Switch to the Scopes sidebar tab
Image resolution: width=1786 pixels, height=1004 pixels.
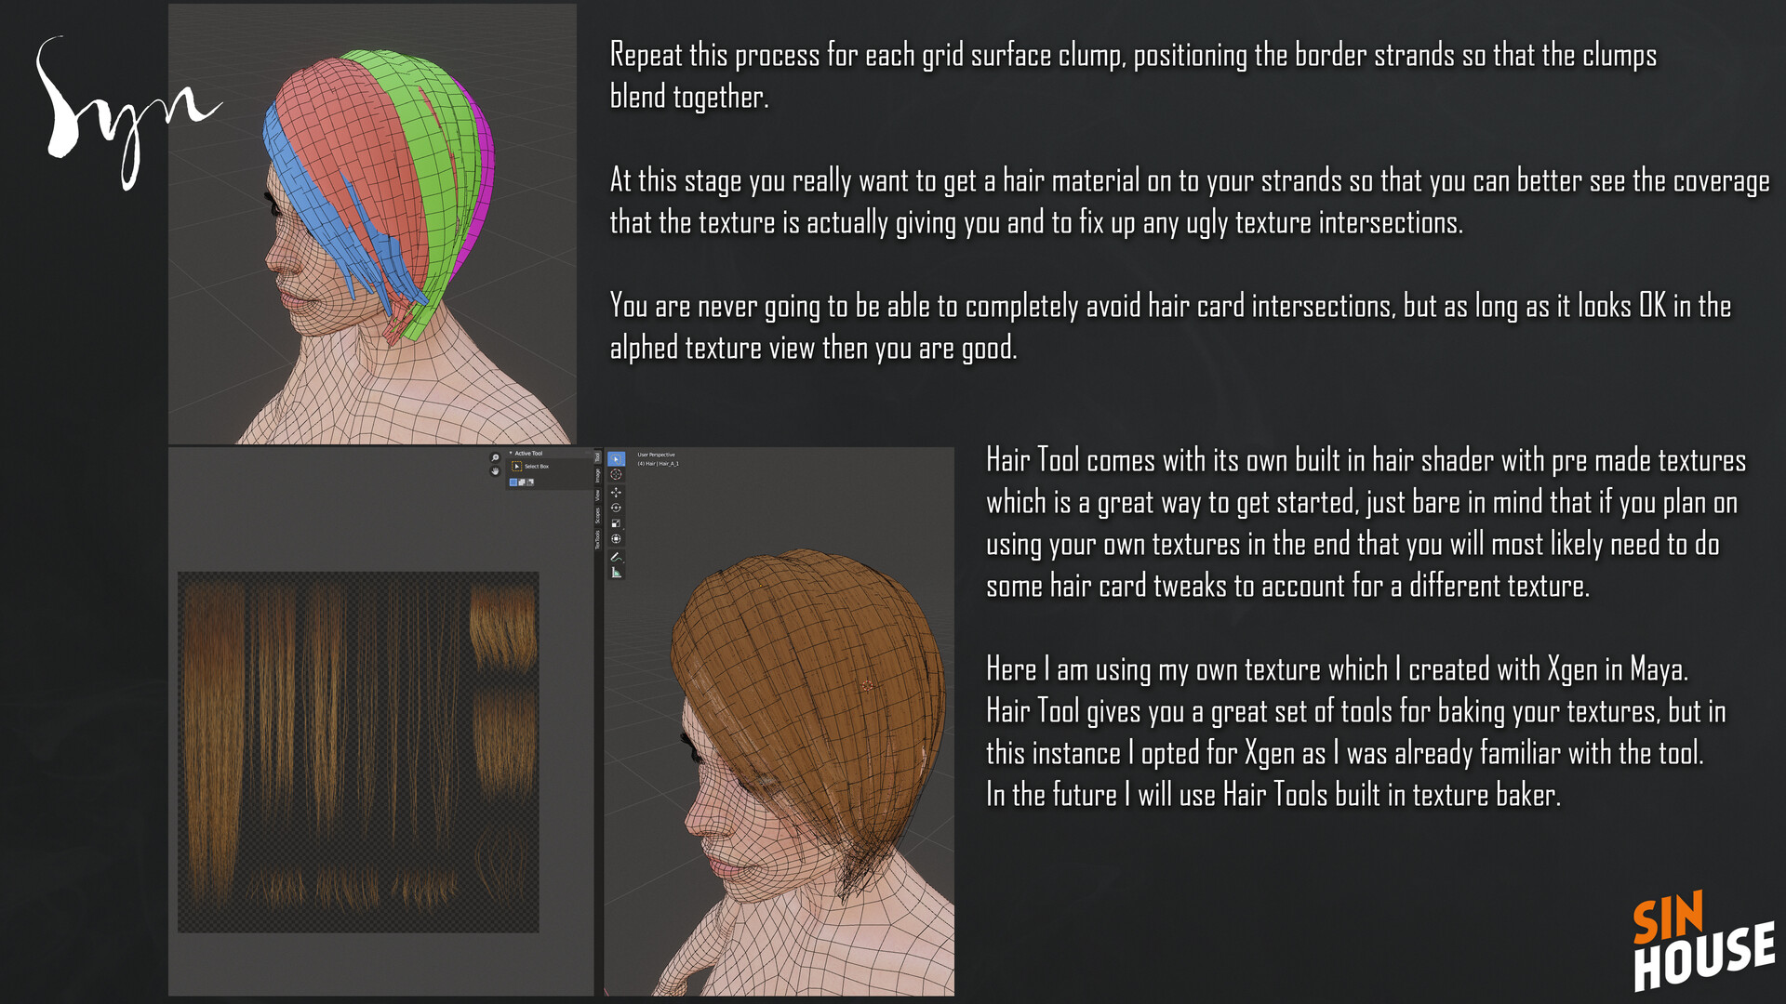point(597,516)
